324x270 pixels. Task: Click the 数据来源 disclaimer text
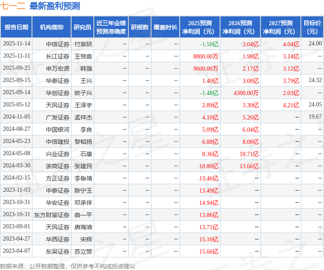[x=68, y=266]
